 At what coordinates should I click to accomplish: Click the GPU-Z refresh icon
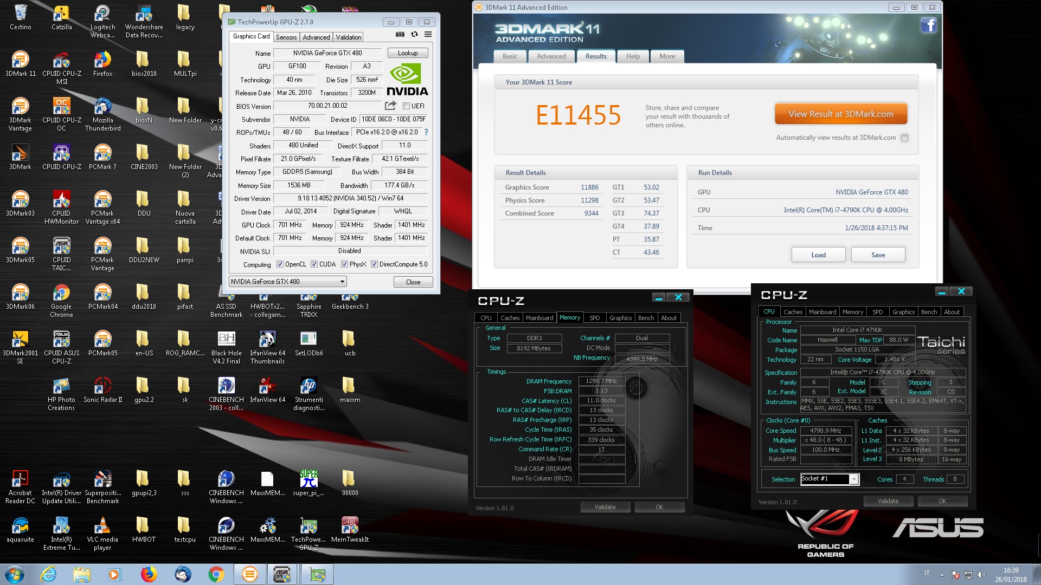[x=414, y=34]
